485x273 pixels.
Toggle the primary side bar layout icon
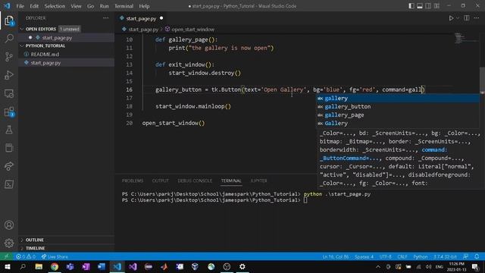[x=411, y=6]
